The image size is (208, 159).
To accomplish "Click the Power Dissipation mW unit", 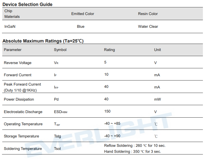I will [157, 99].
